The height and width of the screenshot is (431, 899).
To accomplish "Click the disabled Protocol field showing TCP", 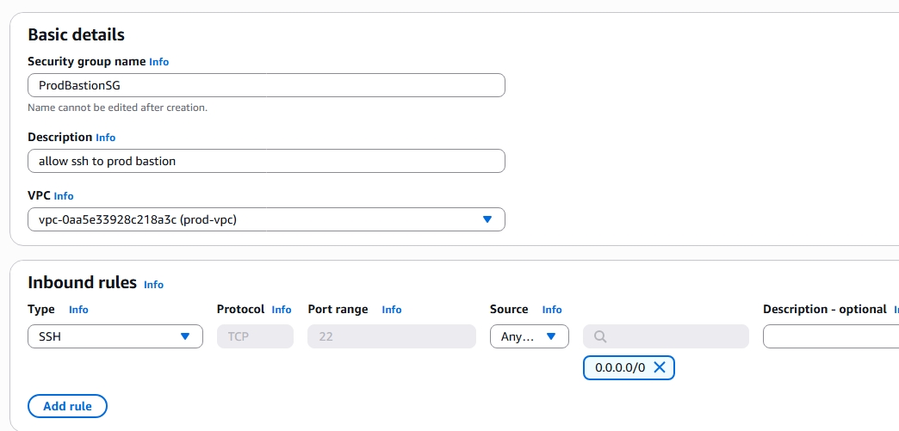I will click(255, 336).
